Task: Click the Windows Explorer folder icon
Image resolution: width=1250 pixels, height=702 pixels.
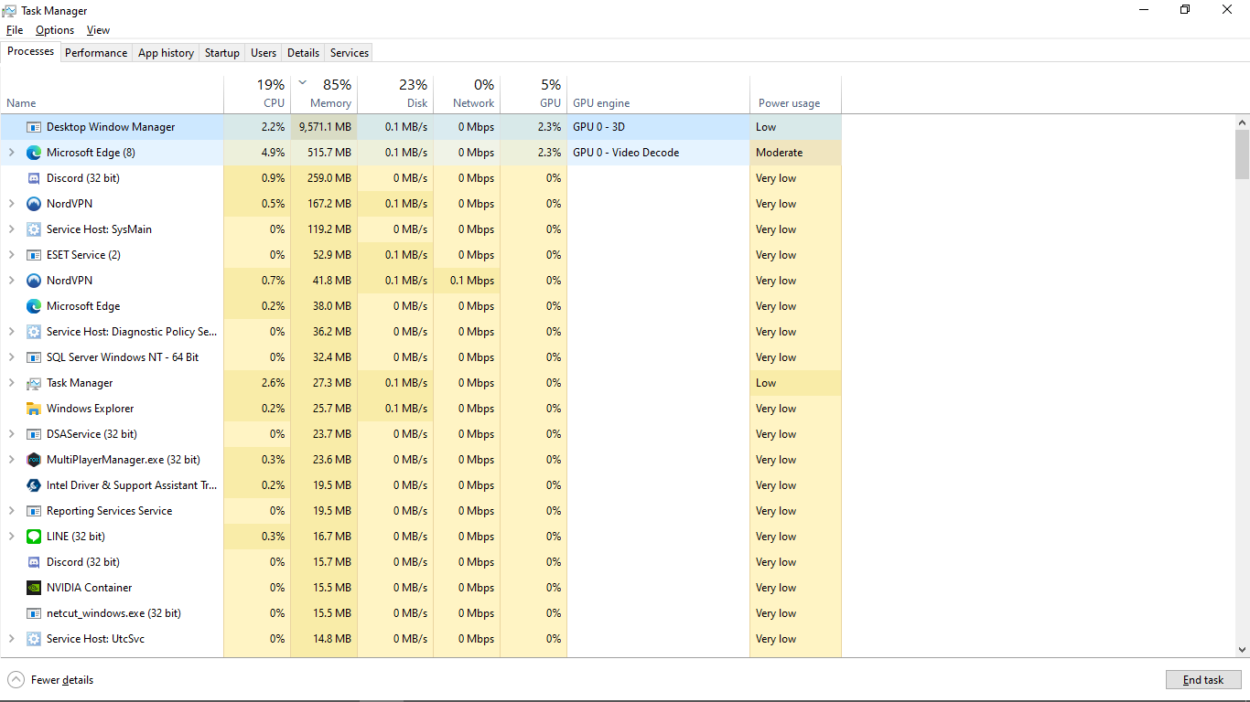Action: [34, 409]
